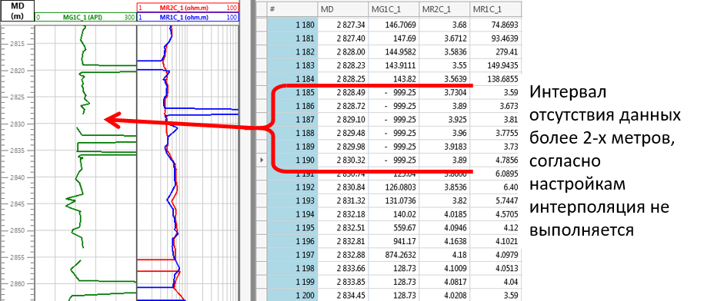Click MR1C_1 cell 149.9435
This screenshot has height=301, width=704.
(x=495, y=65)
